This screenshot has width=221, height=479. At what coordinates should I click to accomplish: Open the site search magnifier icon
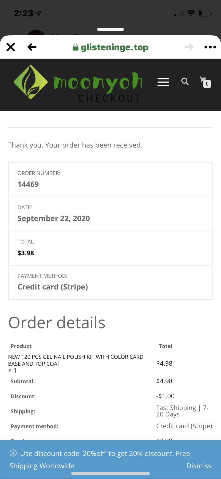tap(185, 81)
